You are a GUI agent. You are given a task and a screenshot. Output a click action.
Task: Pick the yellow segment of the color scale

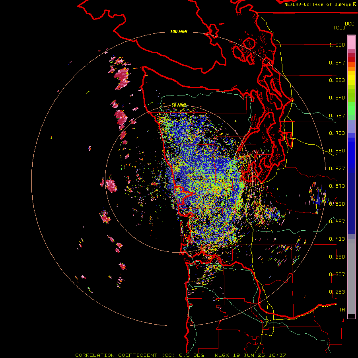click(x=351, y=78)
